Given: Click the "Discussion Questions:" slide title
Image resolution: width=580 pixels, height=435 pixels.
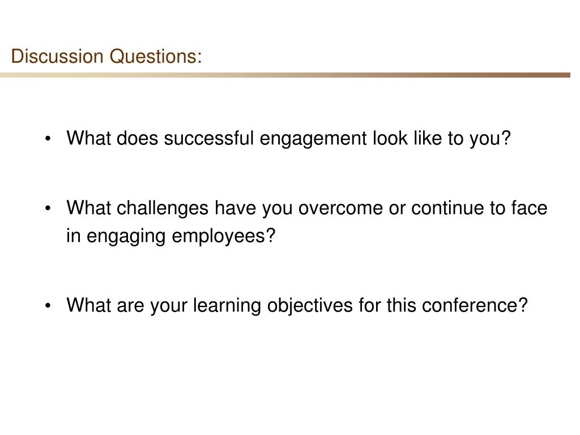Looking at the screenshot, I should 106,57.
